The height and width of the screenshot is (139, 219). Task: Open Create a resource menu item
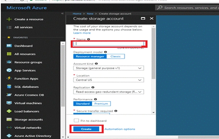pyautogui.click(x=29, y=19)
